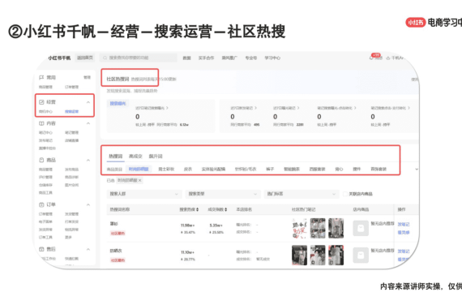This screenshot has width=462, height=292.
Task: Select the 袜子 category
Action: pos(270,169)
